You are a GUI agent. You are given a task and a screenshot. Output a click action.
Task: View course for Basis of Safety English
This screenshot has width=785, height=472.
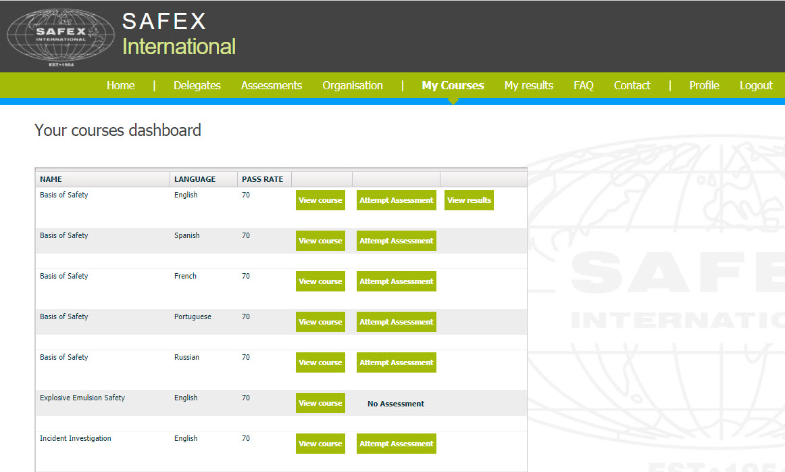[x=320, y=200]
